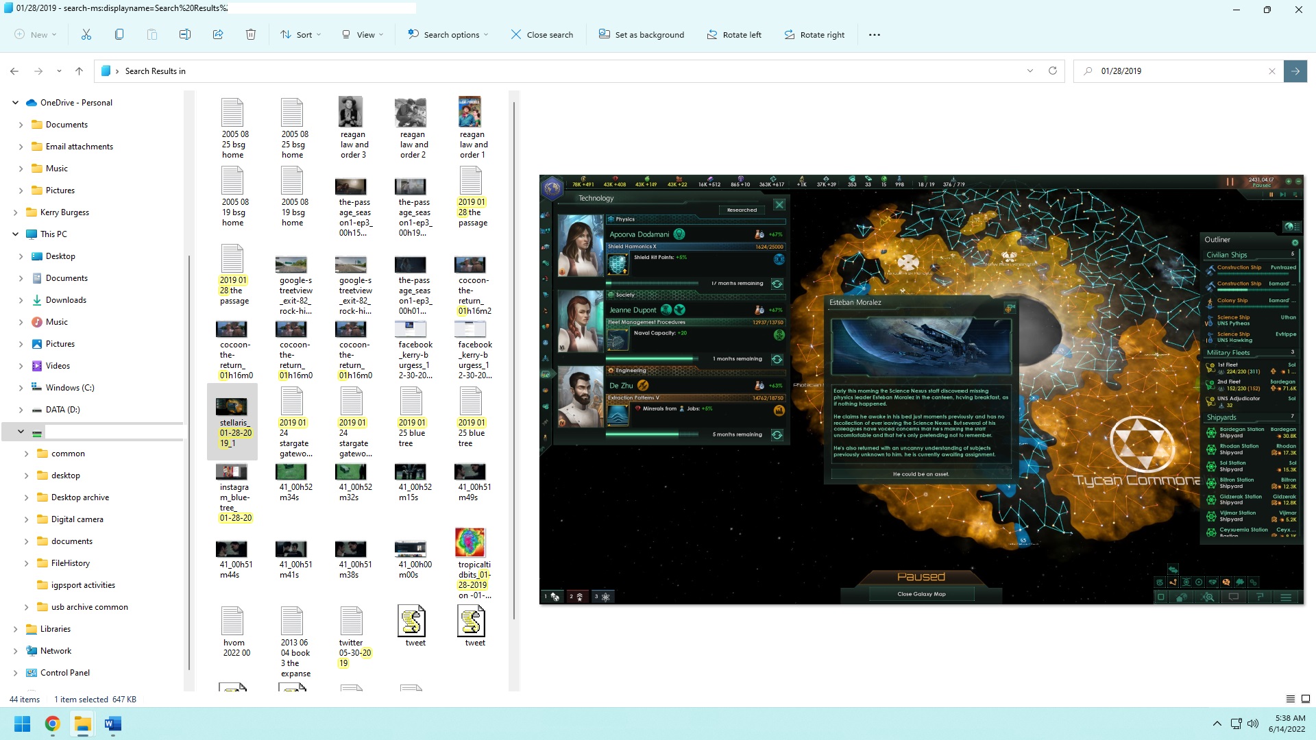Open the Search options menu

click(448, 34)
